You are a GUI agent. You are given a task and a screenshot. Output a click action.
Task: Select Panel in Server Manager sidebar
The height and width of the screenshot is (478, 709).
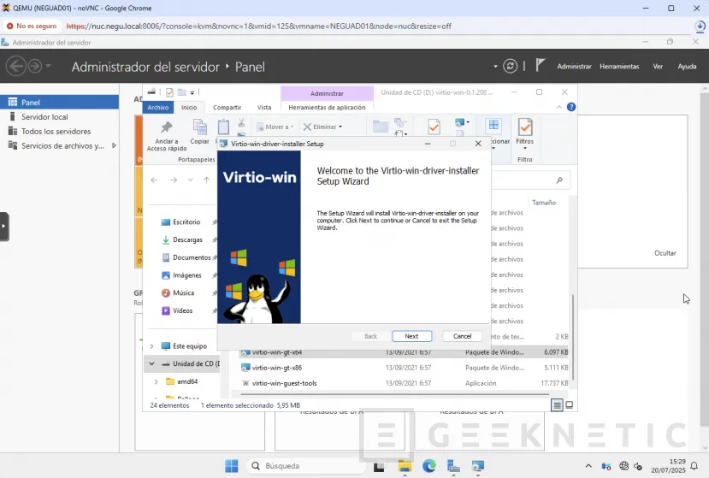tap(59, 103)
